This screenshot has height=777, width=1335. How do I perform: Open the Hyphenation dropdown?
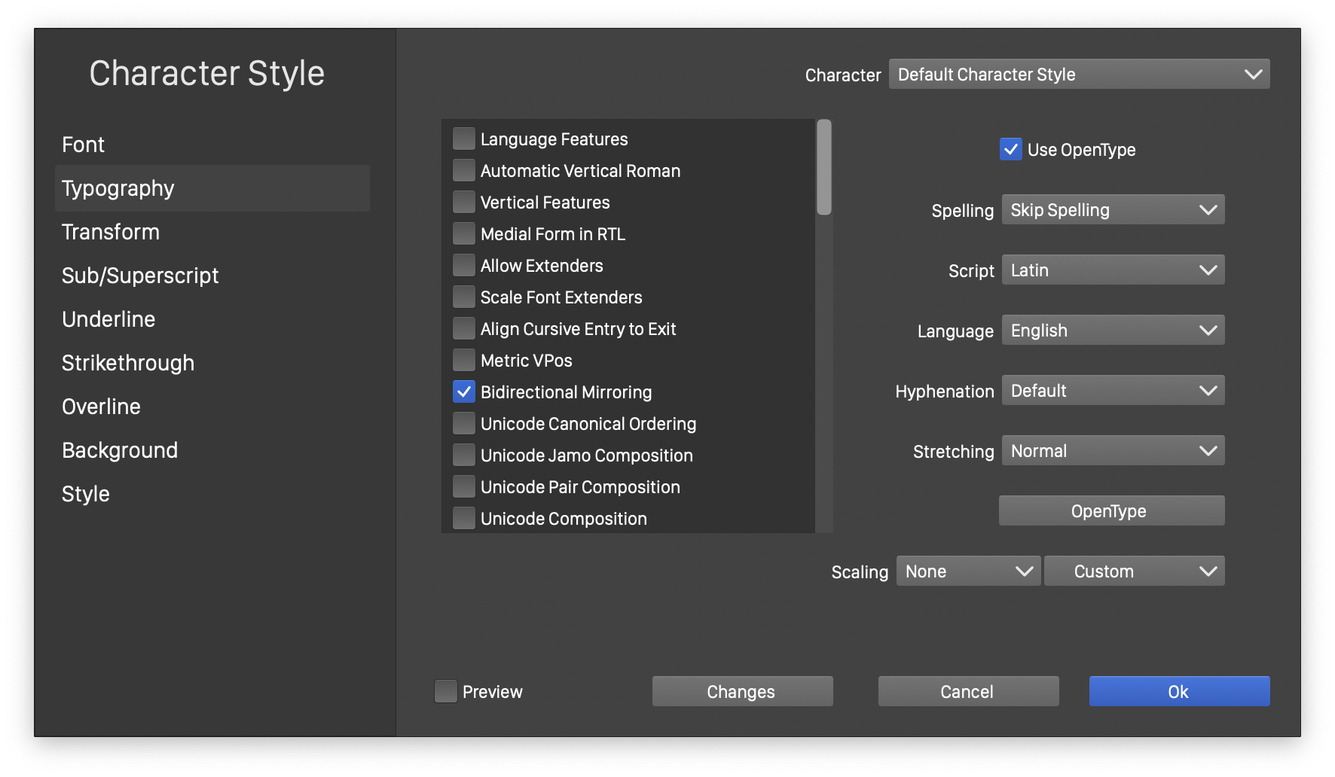1113,391
